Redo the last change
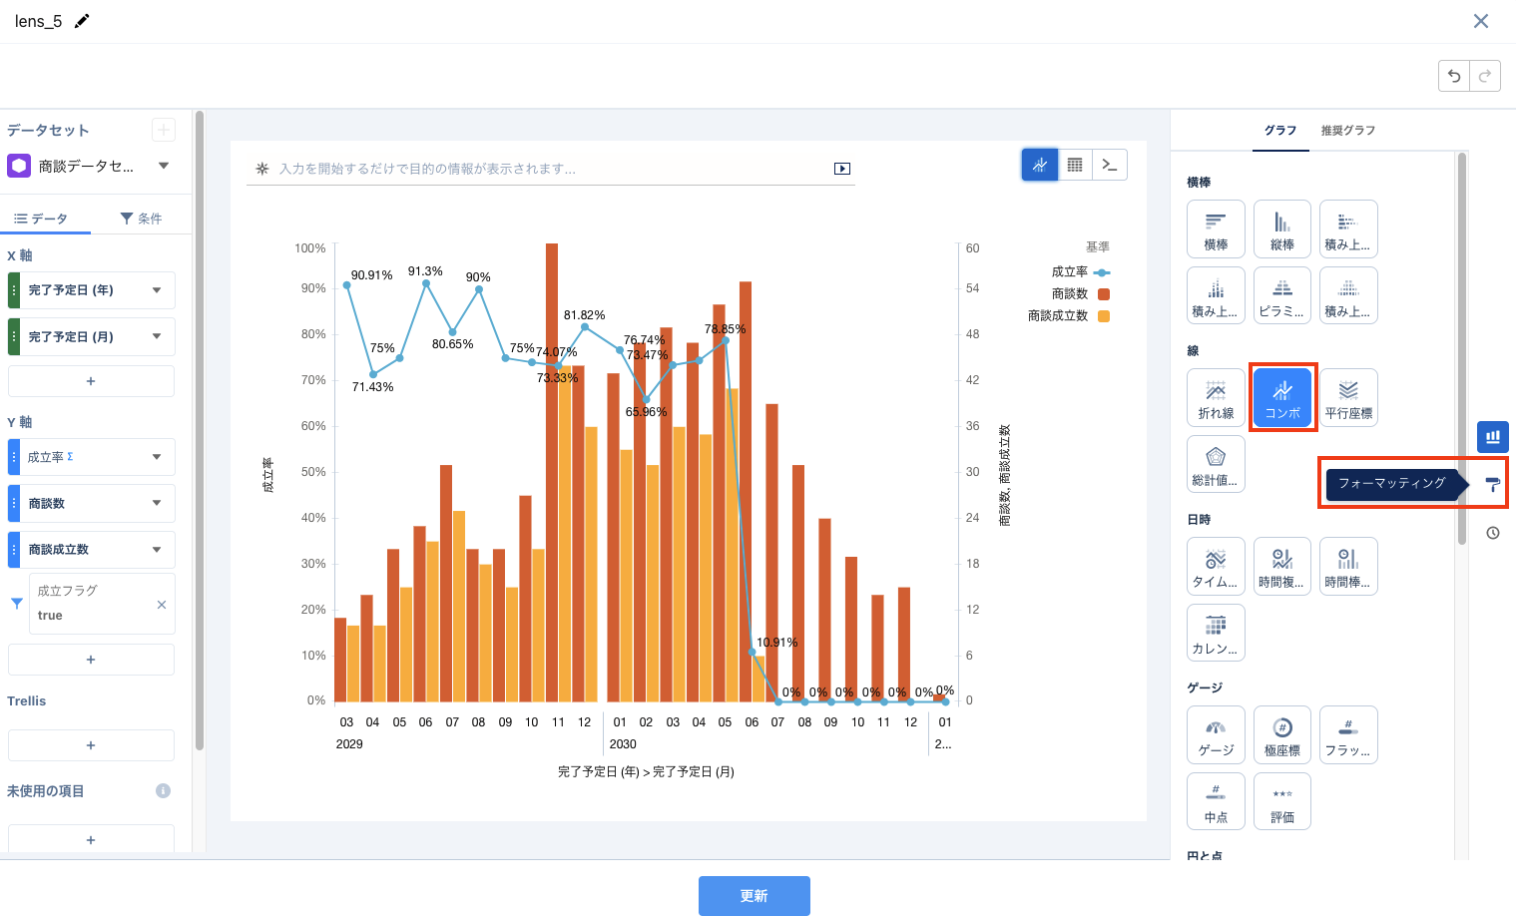This screenshot has width=1516, height=917. [1485, 76]
